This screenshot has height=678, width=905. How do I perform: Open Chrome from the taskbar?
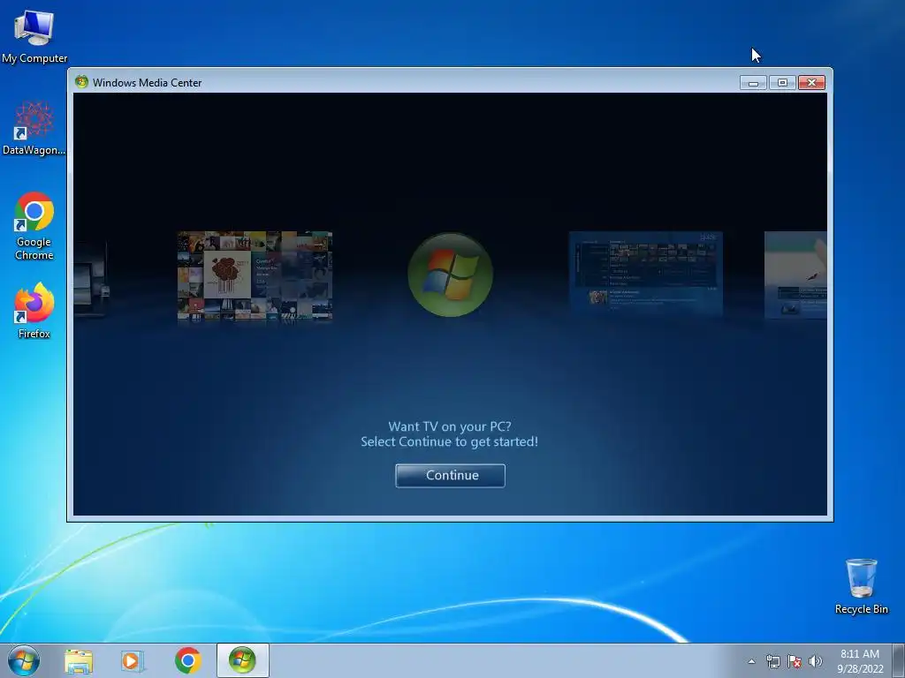click(x=188, y=660)
